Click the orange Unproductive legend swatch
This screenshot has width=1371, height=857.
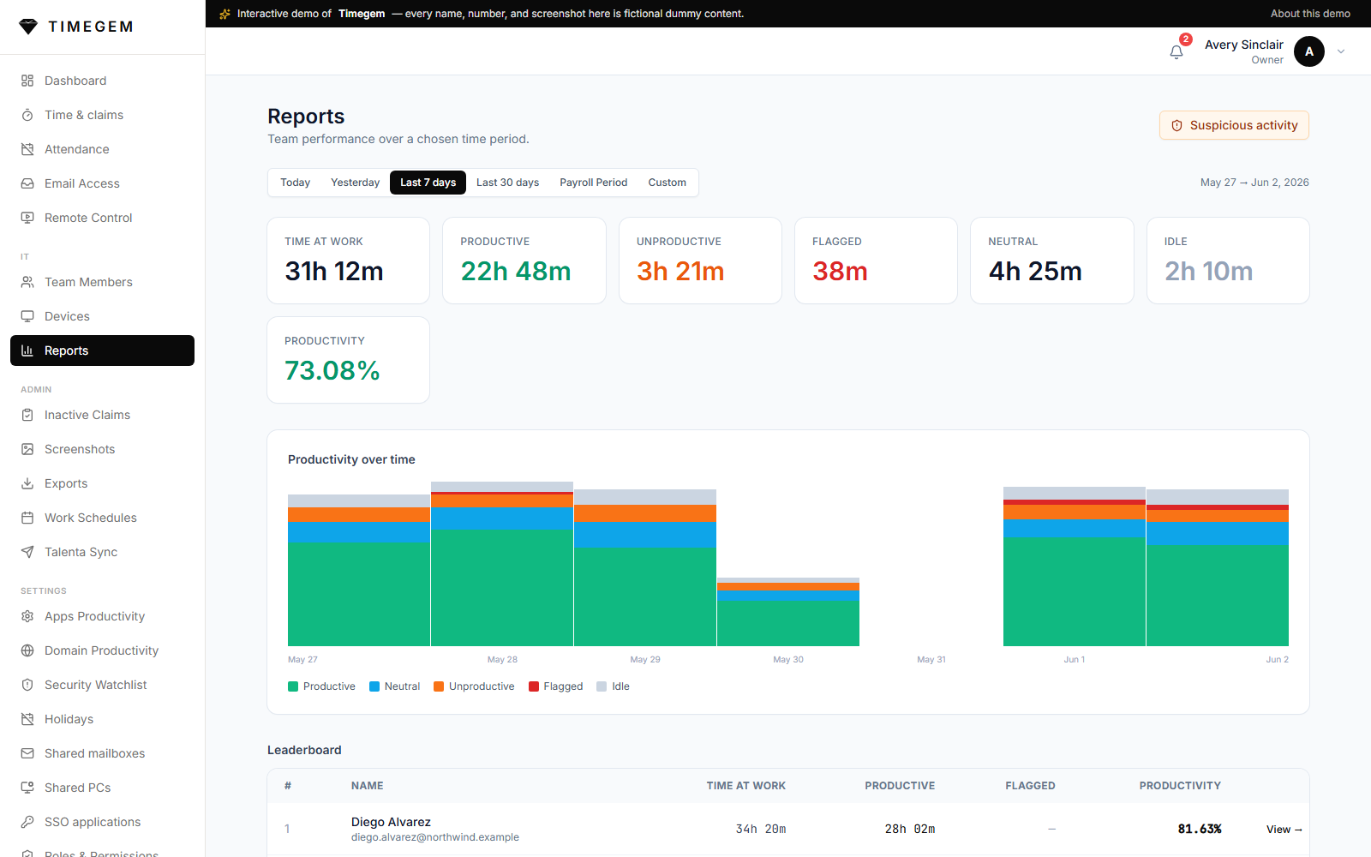tap(439, 686)
